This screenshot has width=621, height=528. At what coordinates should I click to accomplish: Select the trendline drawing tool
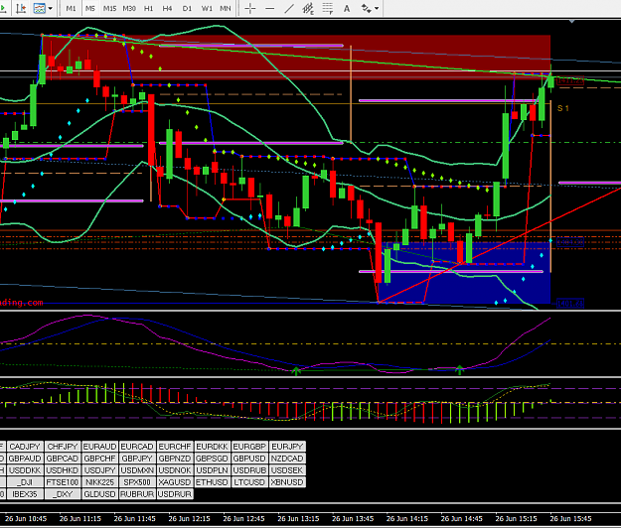[x=289, y=8]
